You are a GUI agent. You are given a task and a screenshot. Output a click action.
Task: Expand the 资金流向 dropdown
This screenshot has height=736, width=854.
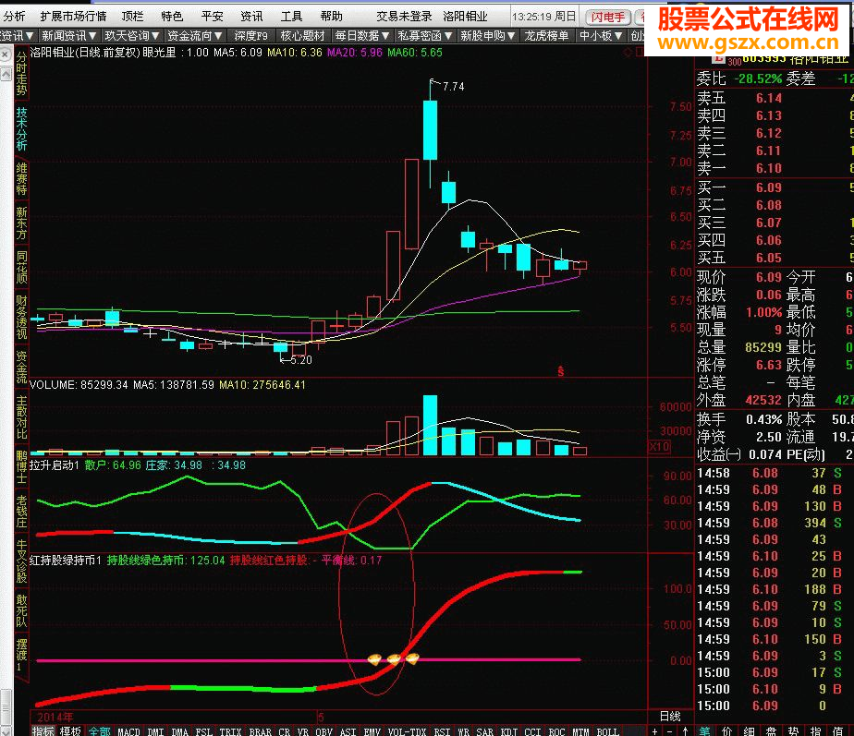(195, 36)
